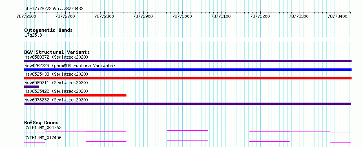The image size is (363, 147).
Task: Click ruler position 78773200
Action: (260, 16)
